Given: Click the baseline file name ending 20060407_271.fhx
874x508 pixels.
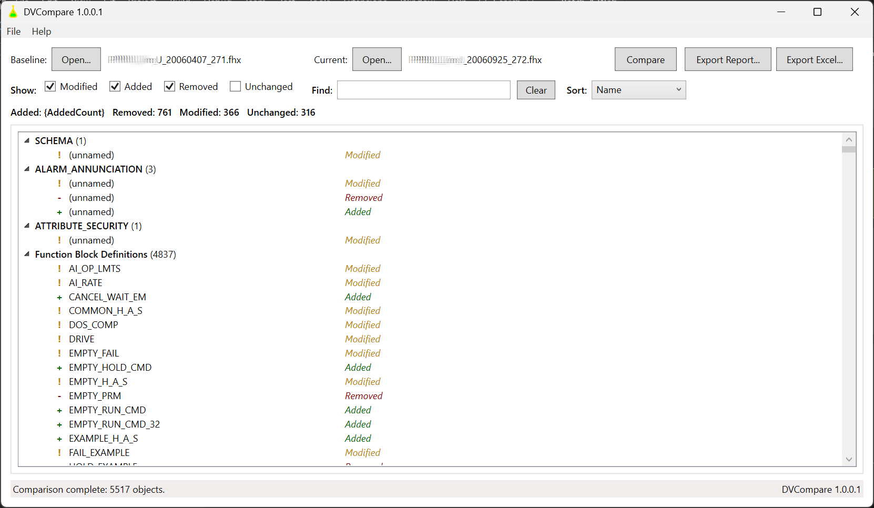Looking at the screenshot, I should click(175, 60).
